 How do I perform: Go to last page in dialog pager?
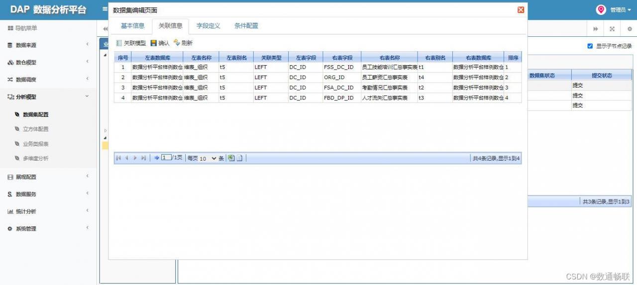coord(143,158)
